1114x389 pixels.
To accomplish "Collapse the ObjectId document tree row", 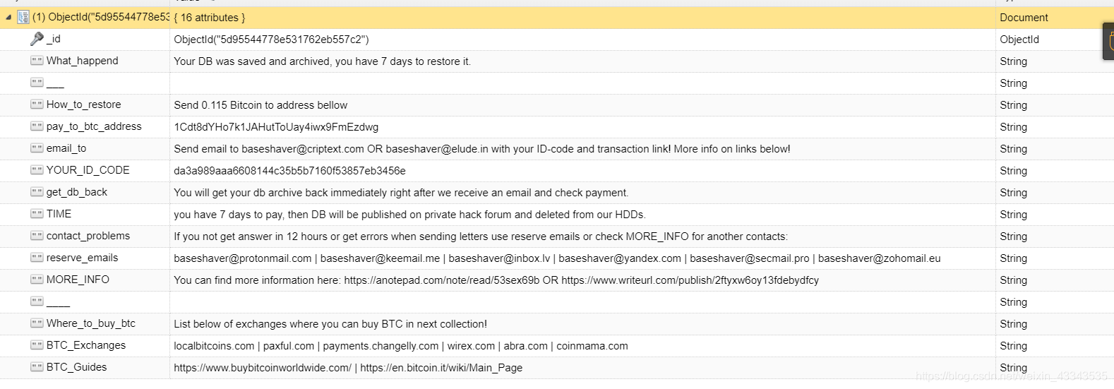I will [x=8, y=17].
